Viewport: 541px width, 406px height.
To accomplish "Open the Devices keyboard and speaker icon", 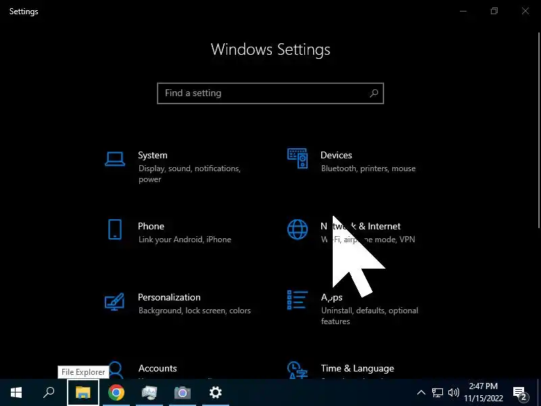I will 298,158.
